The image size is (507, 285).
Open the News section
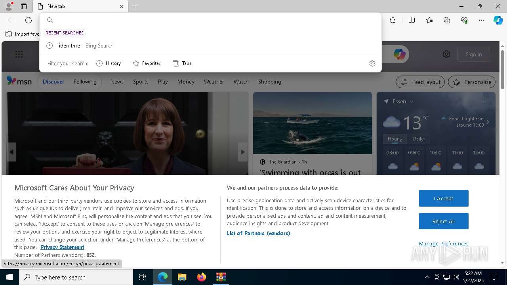tap(117, 82)
